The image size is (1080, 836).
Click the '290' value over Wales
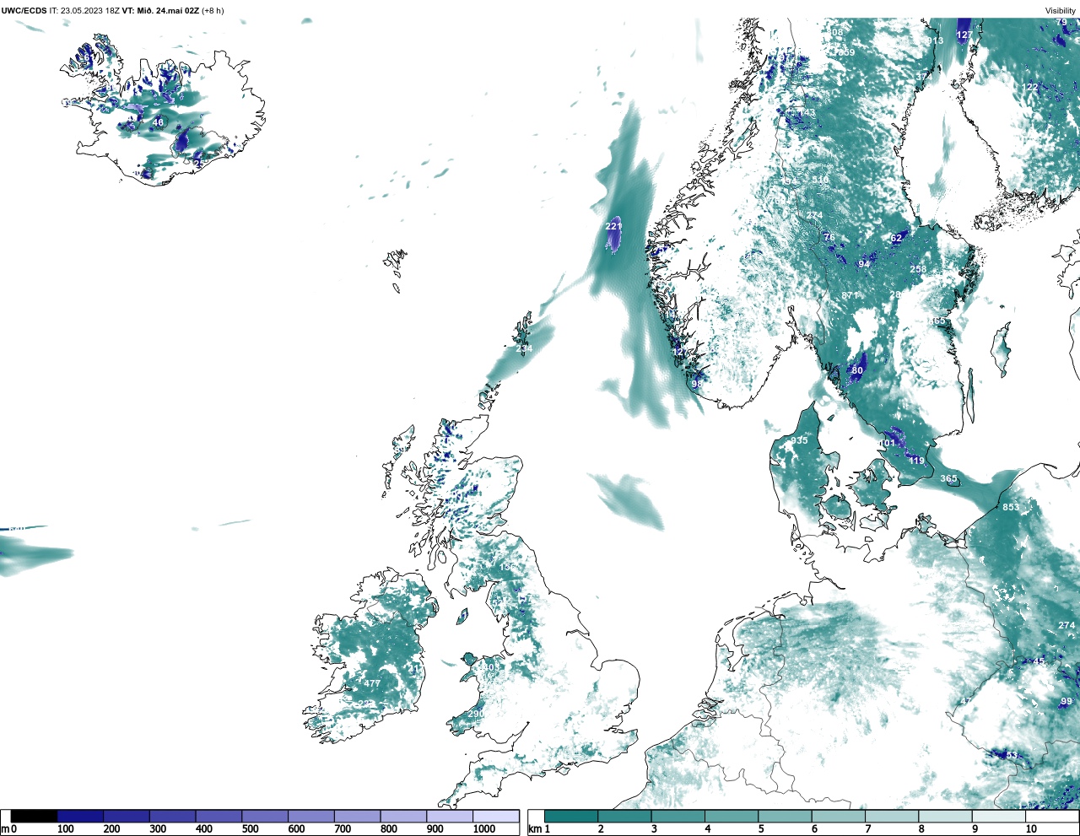click(476, 714)
